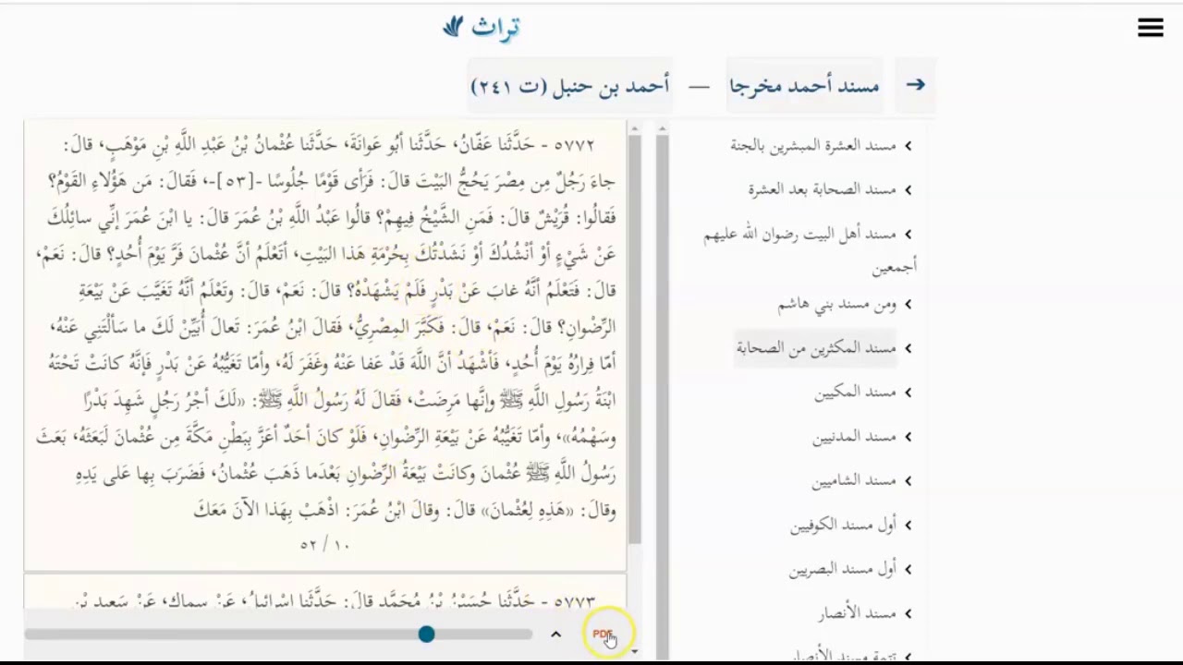Select chapter مسند أهل البيت رضوان الله عليهم
1183x665 pixels.
point(811,250)
